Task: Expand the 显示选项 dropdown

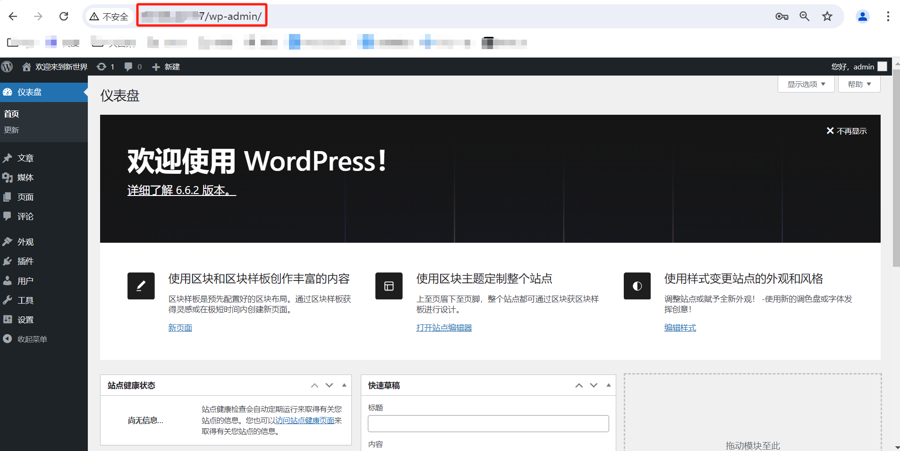Action: (806, 84)
